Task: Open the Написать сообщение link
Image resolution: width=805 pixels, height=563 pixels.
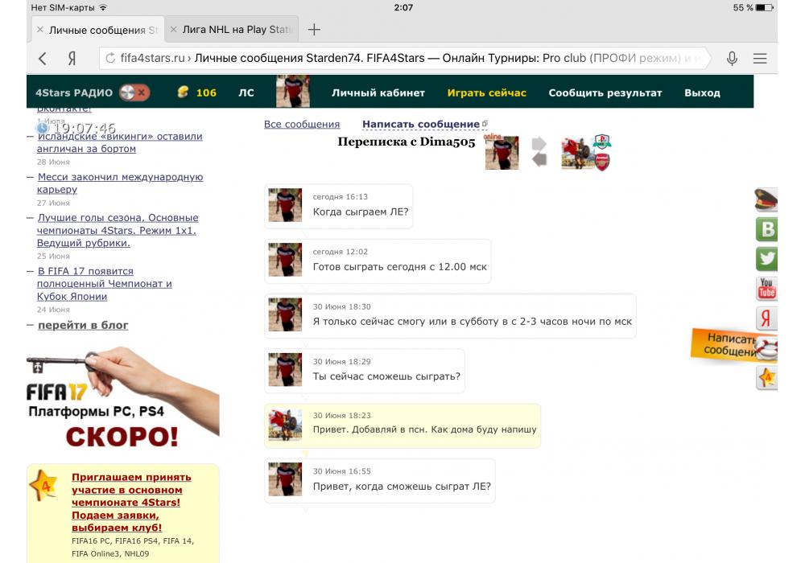Action: coord(421,125)
